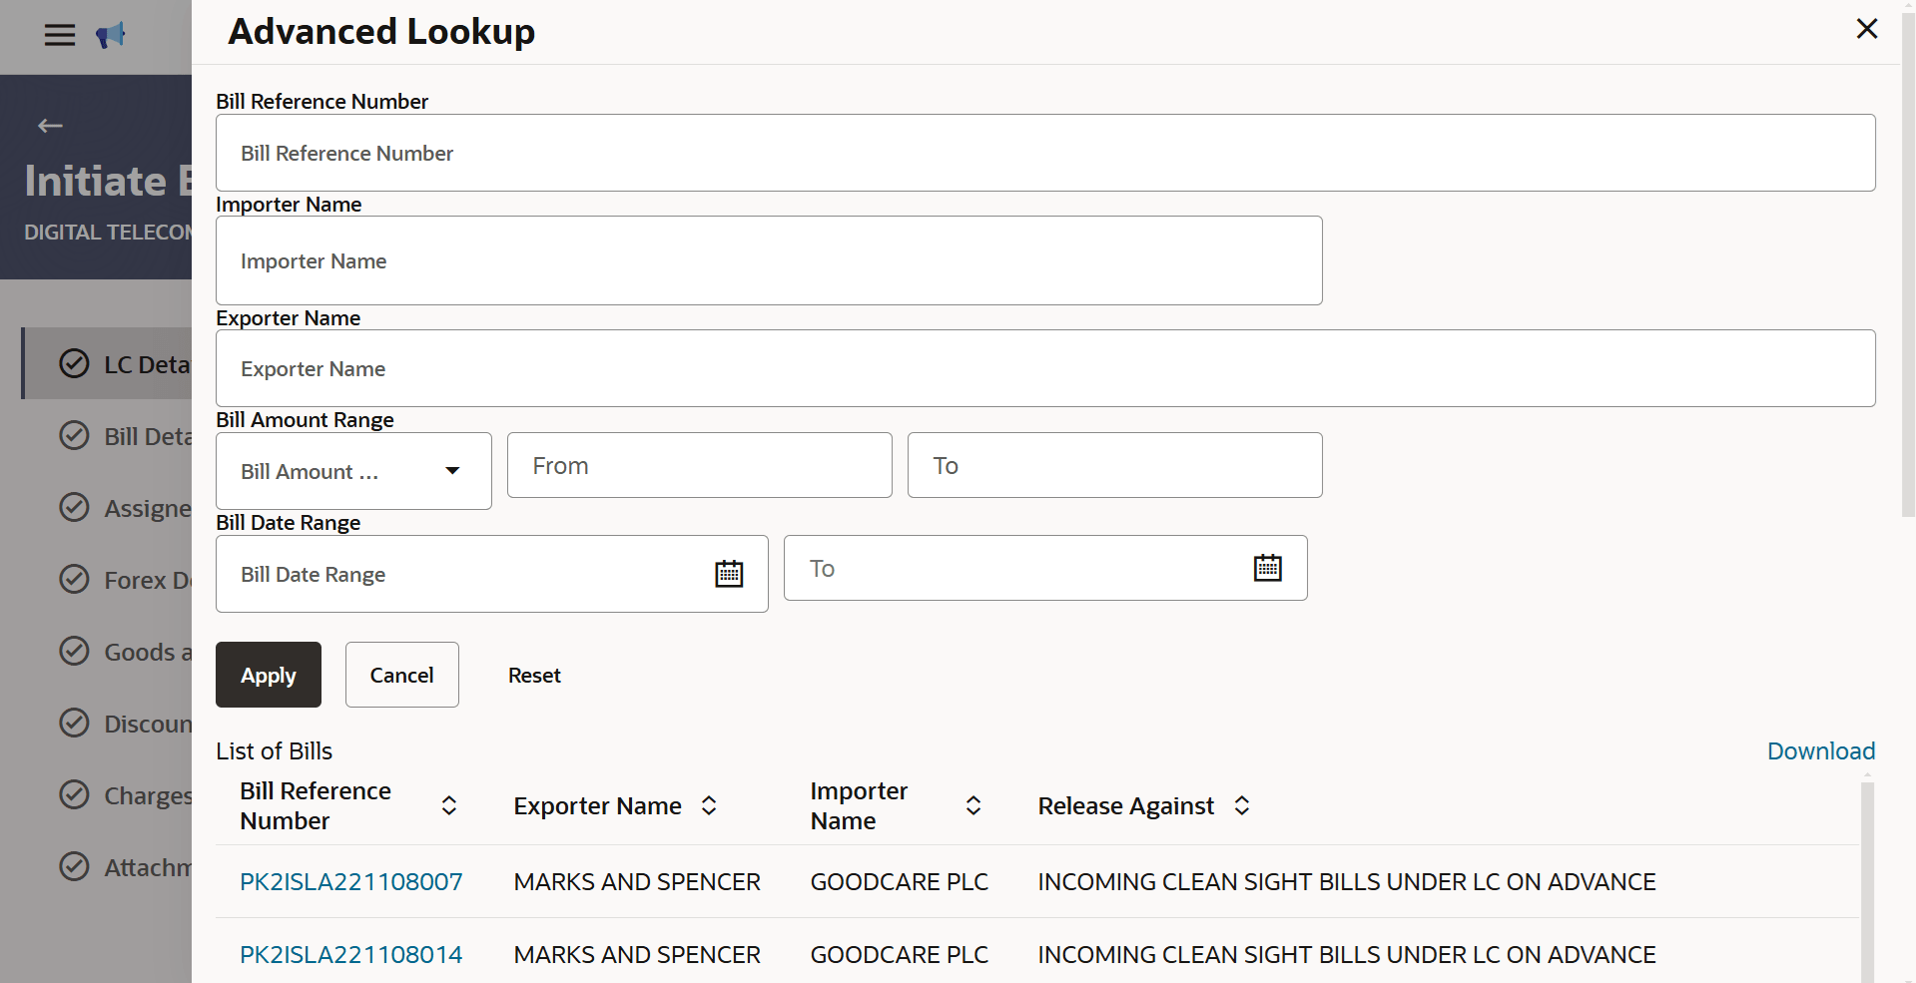The image size is (1916, 983).
Task: Sort by Bill Reference Number column
Action: click(449, 806)
